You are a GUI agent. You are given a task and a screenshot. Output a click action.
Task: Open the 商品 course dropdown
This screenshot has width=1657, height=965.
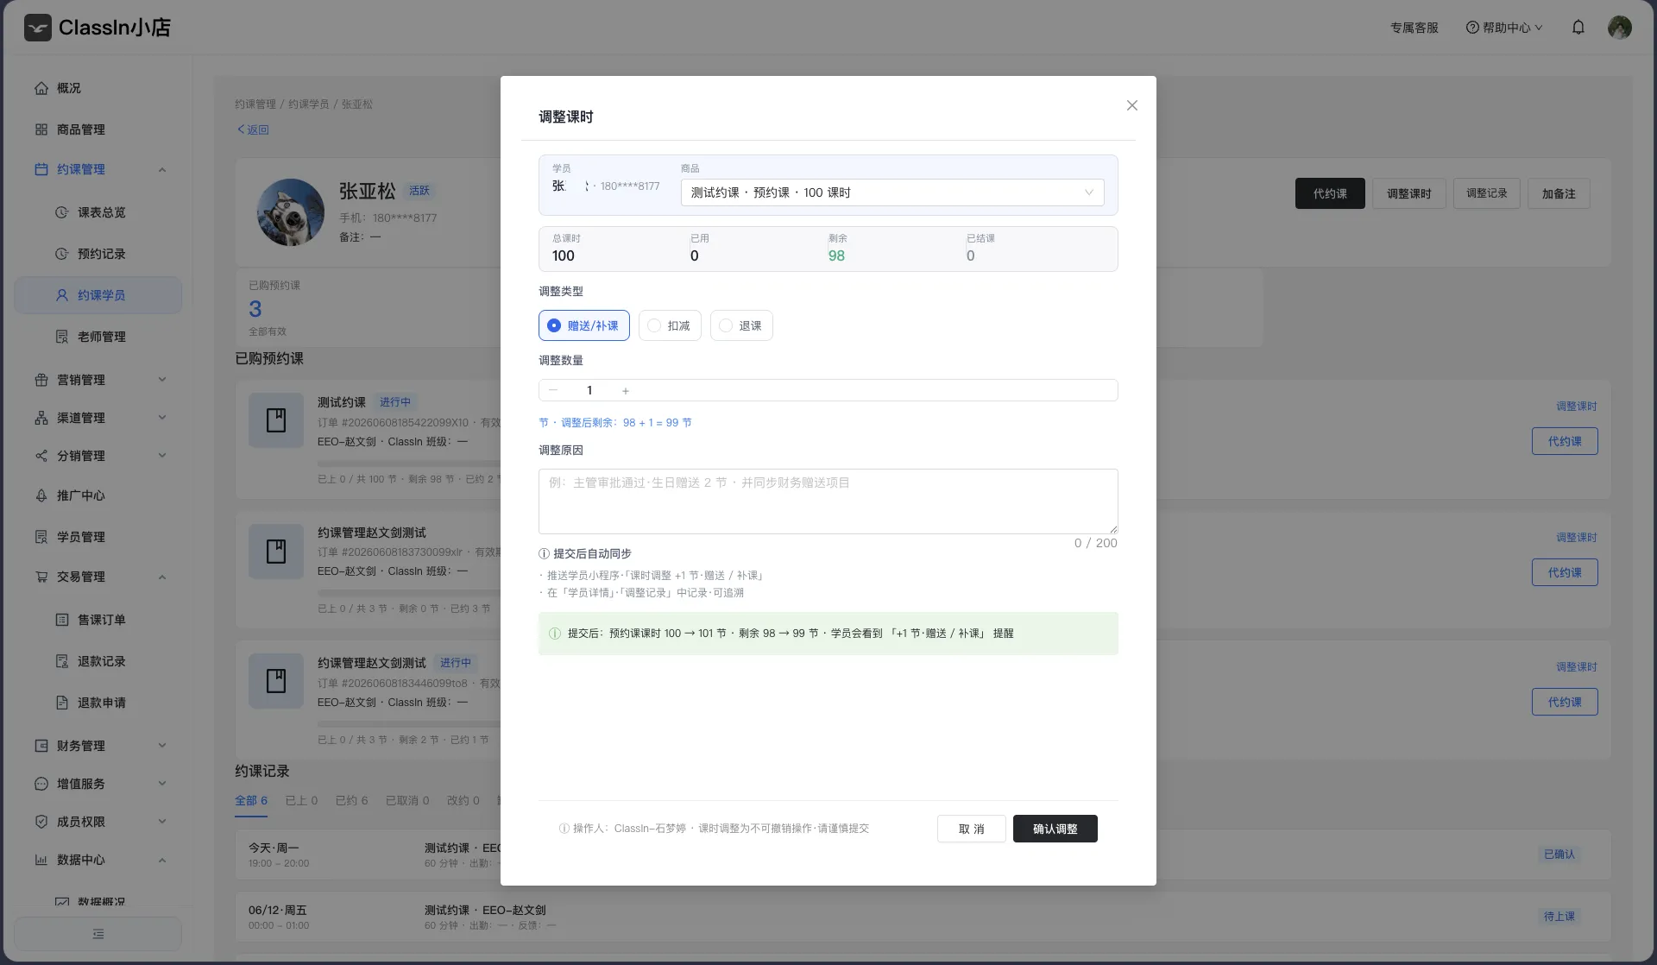892,192
